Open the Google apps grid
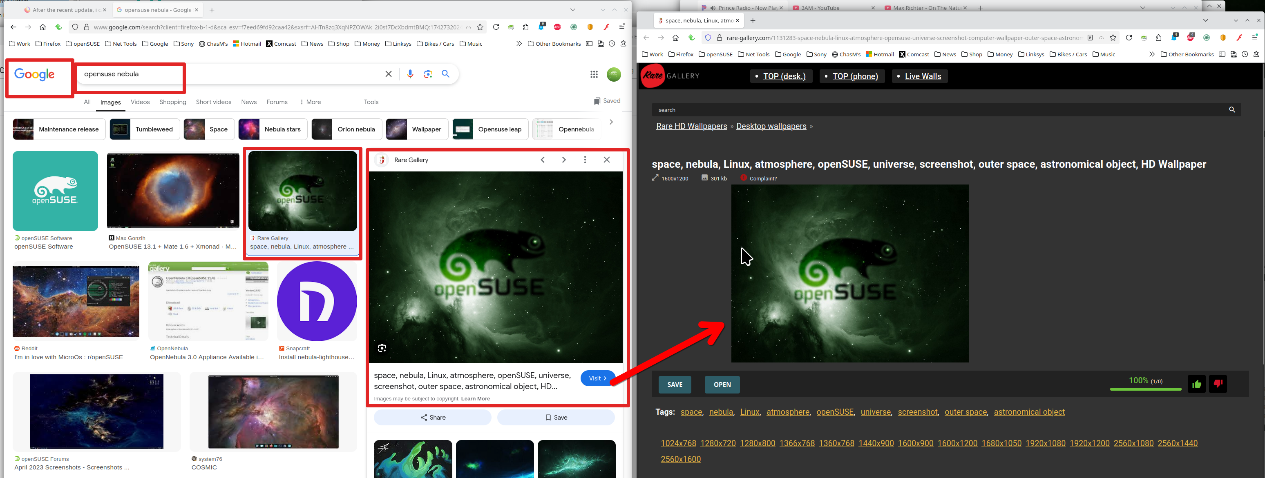The width and height of the screenshot is (1265, 478). (x=594, y=75)
